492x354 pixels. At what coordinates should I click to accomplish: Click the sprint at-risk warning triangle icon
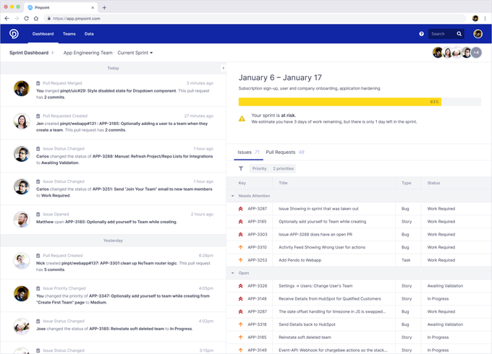pyautogui.click(x=242, y=118)
